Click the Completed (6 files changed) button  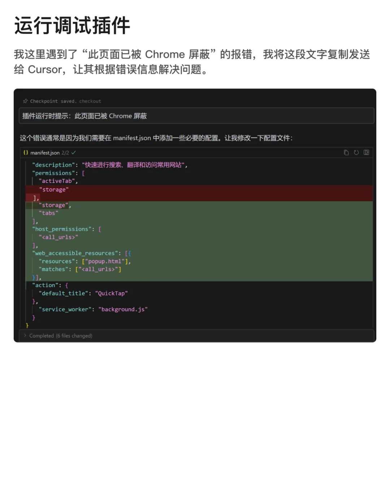[x=58, y=335]
